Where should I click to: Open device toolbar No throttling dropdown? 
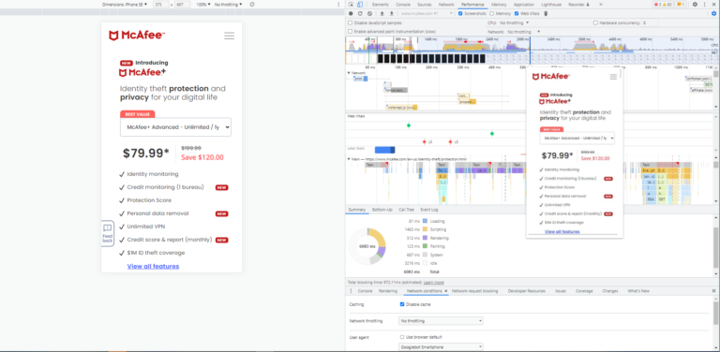point(228,4)
